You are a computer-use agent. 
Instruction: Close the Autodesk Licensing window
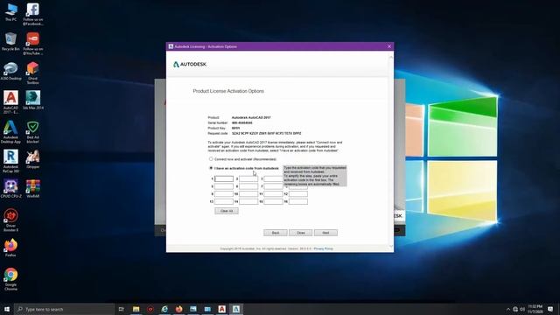(x=389, y=46)
